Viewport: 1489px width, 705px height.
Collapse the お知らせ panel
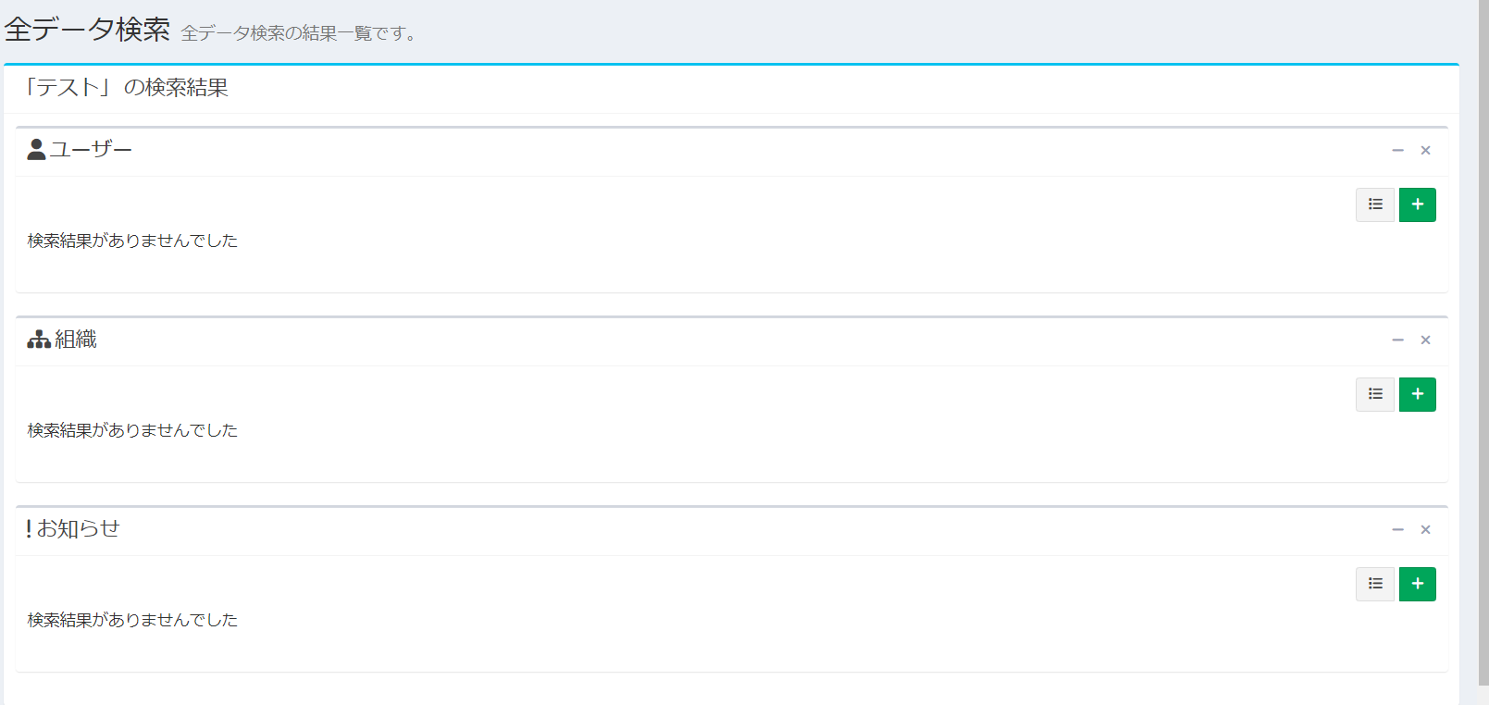(x=1397, y=530)
